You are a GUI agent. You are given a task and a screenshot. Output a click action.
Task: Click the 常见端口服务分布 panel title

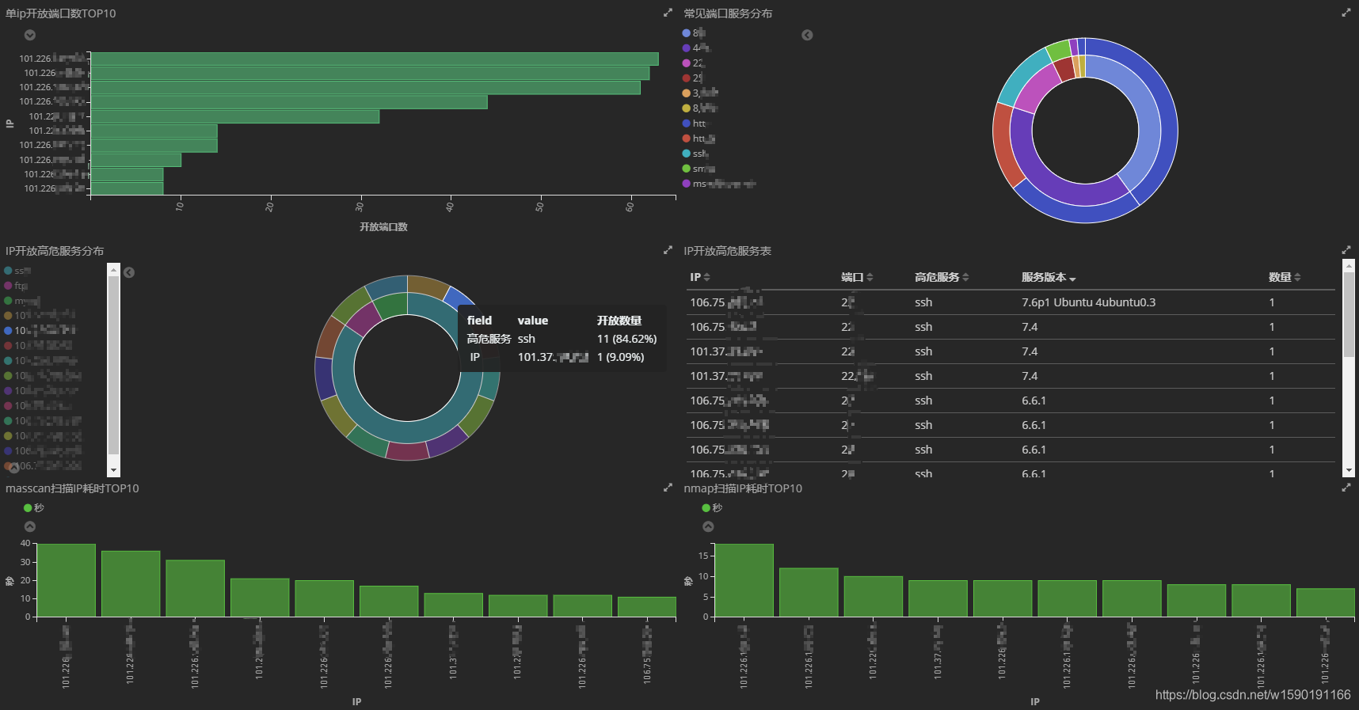click(728, 13)
